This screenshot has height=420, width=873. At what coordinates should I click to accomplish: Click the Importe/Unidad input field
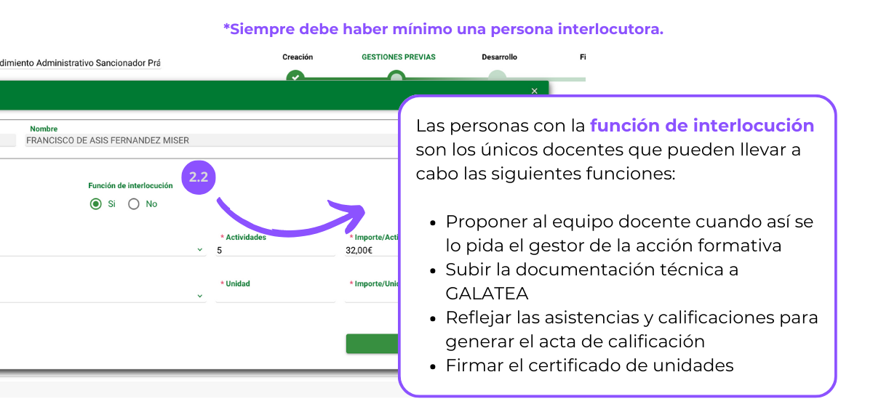click(x=372, y=295)
